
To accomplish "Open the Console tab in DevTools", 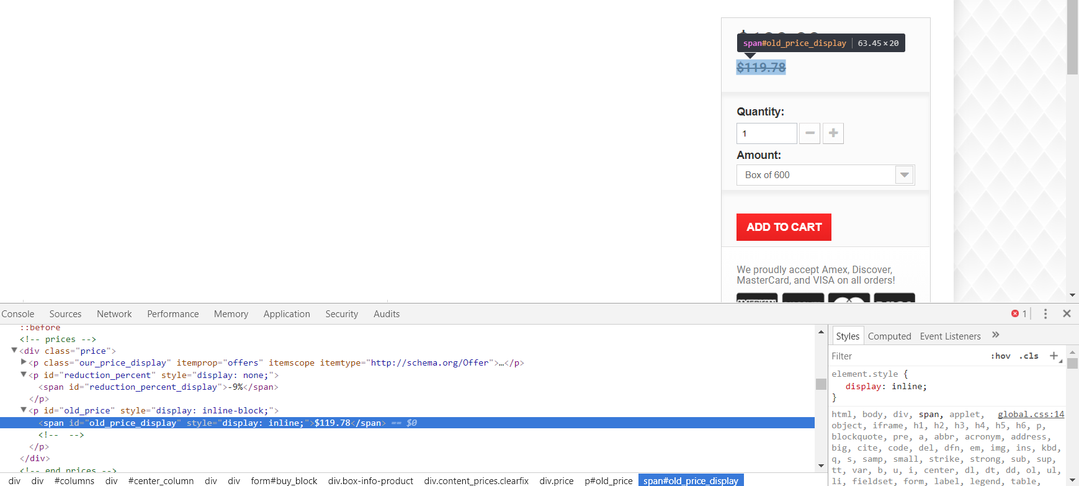I will click(17, 314).
